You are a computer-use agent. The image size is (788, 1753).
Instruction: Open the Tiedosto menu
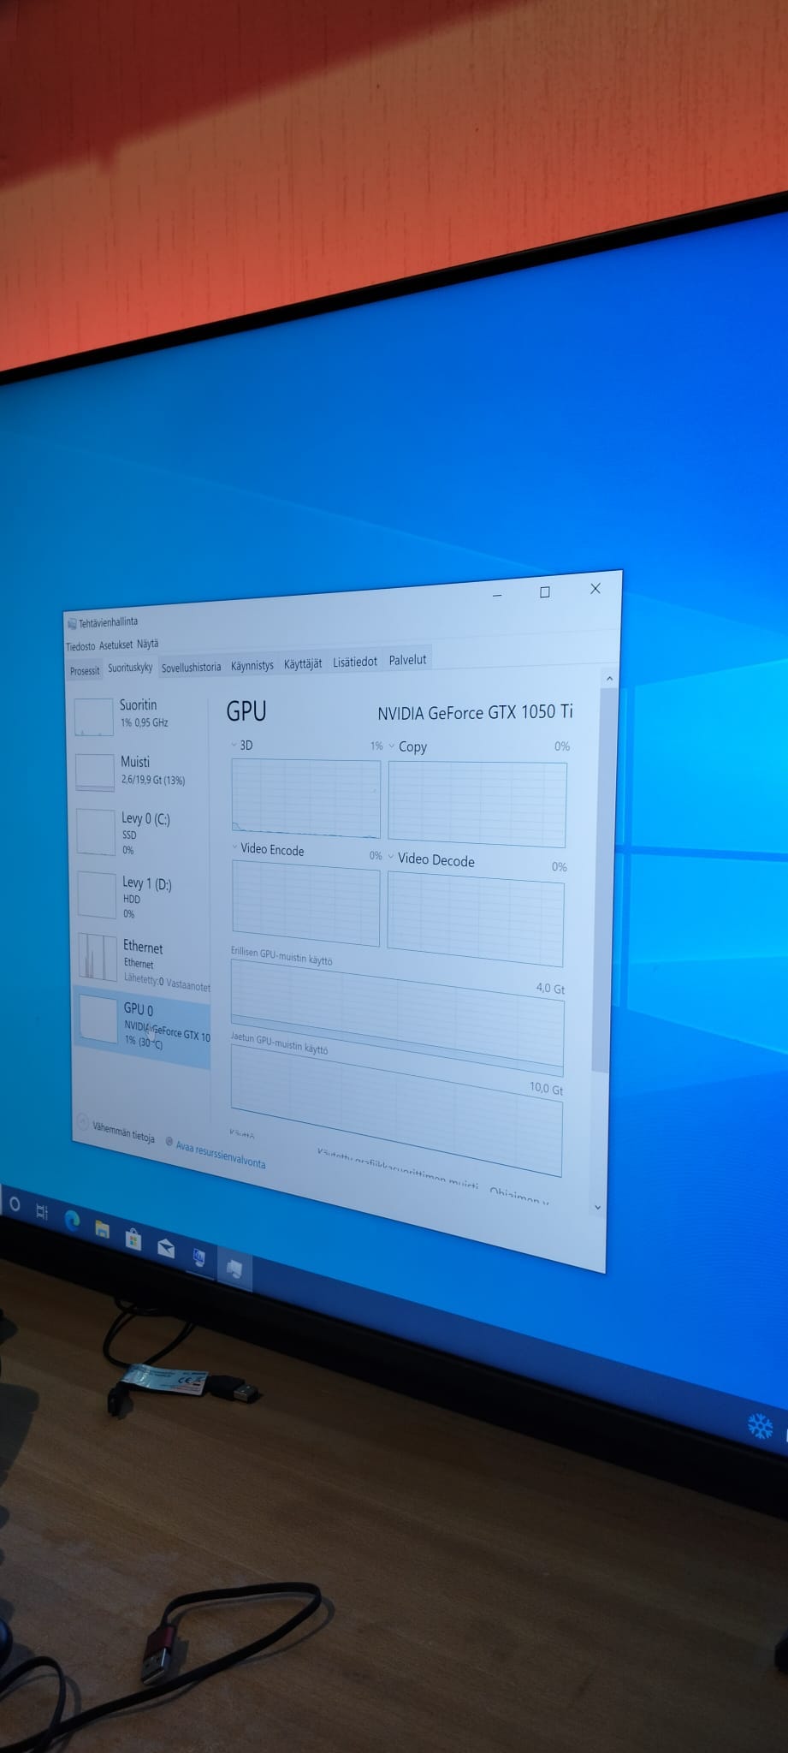[x=80, y=646]
